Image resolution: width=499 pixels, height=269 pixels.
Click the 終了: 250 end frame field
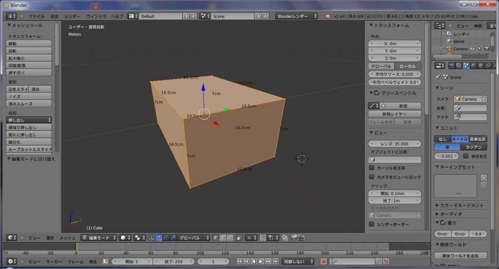173,261
